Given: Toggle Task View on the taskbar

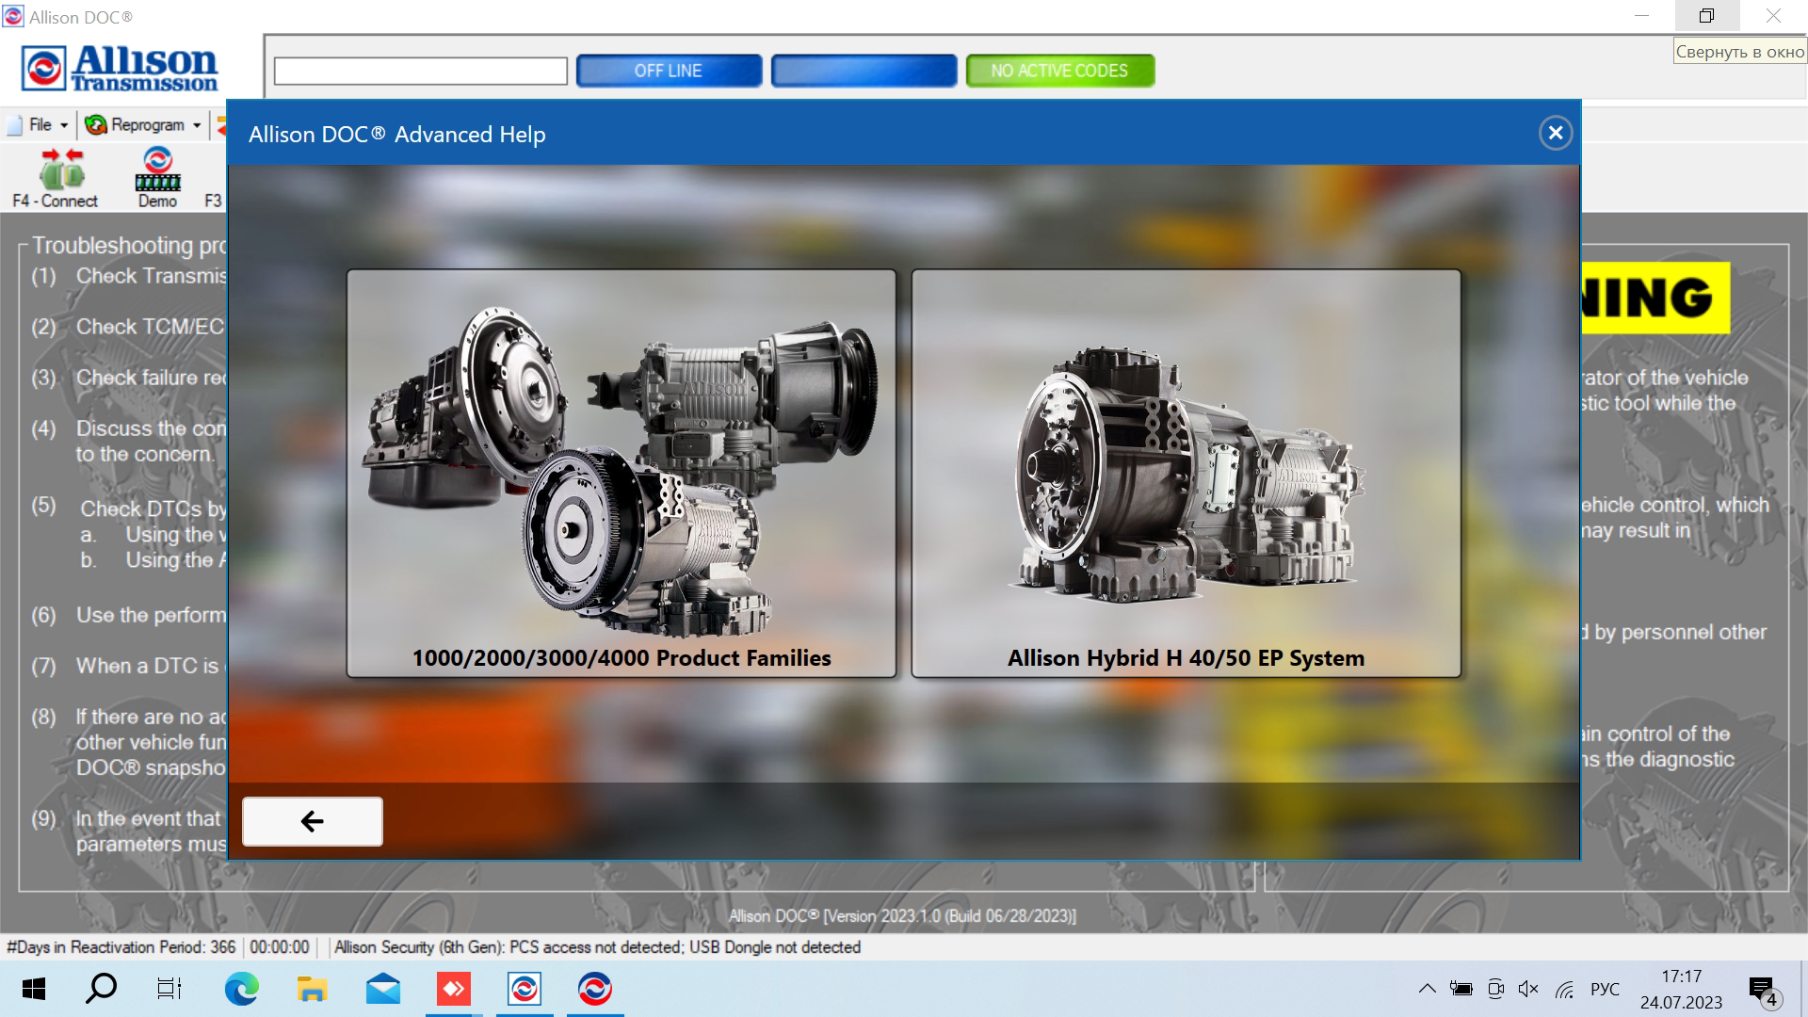Looking at the screenshot, I should tap(169, 989).
